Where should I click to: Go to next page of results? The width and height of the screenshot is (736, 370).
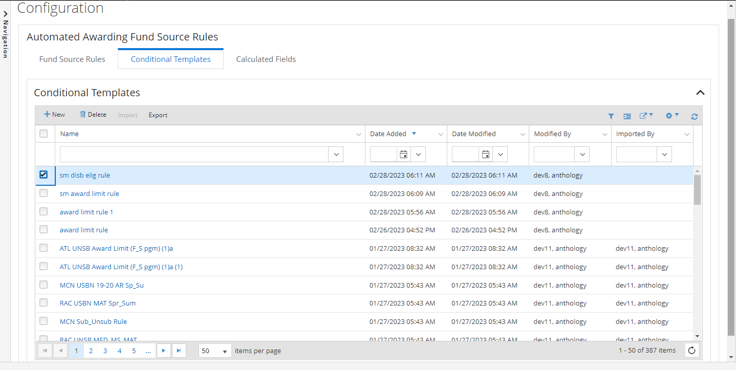(x=163, y=351)
